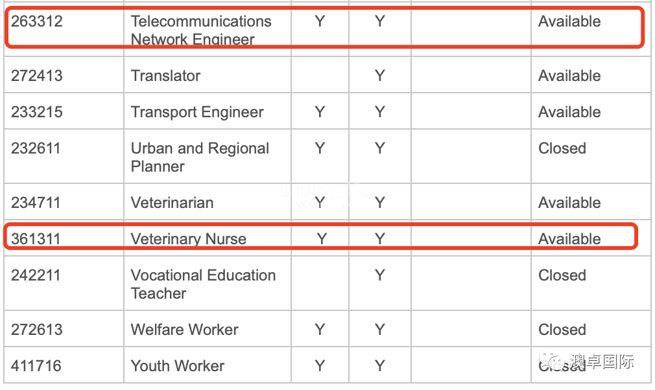
Task: Click occupation code 411716
Action: [36, 366]
